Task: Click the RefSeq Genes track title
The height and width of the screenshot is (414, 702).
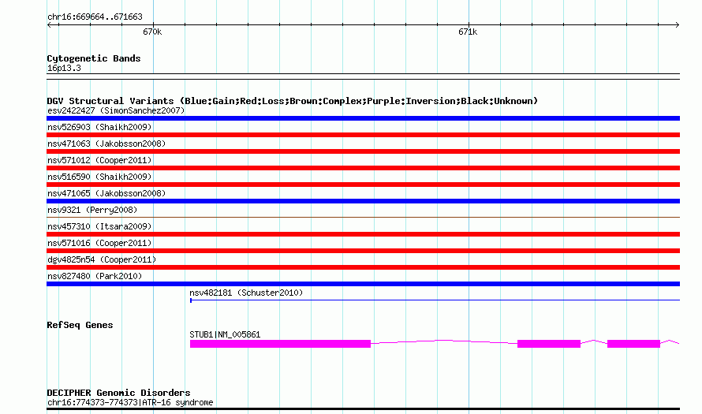Action: 80,325
